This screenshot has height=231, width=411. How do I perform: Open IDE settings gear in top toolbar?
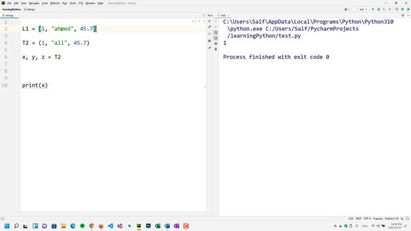point(403,9)
